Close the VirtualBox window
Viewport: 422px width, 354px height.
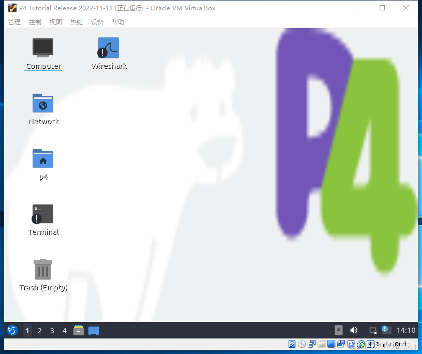[x=406, y=8]
